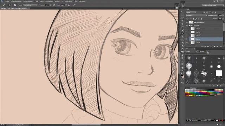The height and width of the screenshot is (126, 225).
Task: Toggle lock transparent pixels in Layers panel
Action: click(193, 19)
